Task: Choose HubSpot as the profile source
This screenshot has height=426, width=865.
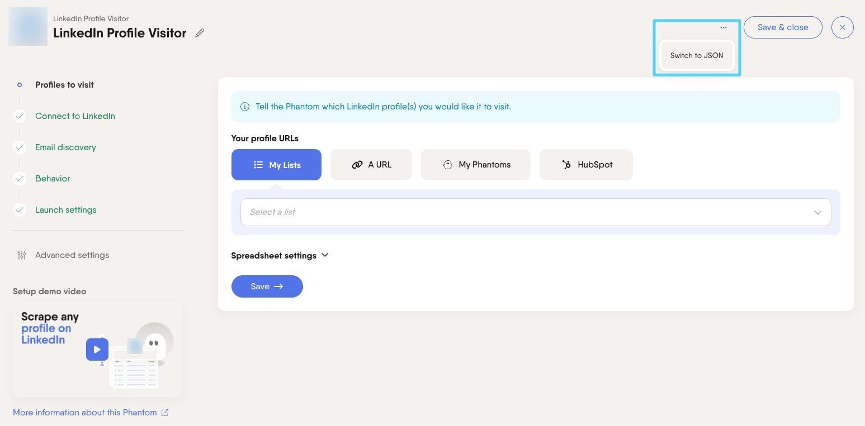Action: (x=586, y=165)
